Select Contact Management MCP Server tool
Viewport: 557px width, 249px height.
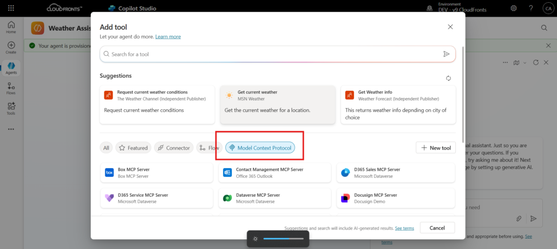(275, 173)
